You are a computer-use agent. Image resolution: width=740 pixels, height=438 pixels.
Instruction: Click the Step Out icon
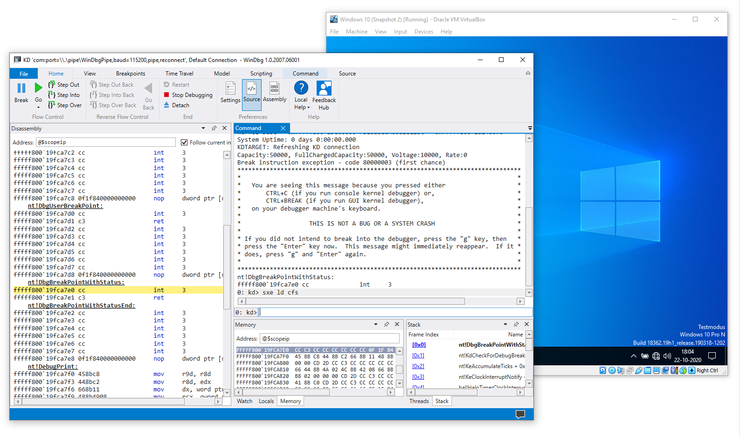click(x=51, y=85)
